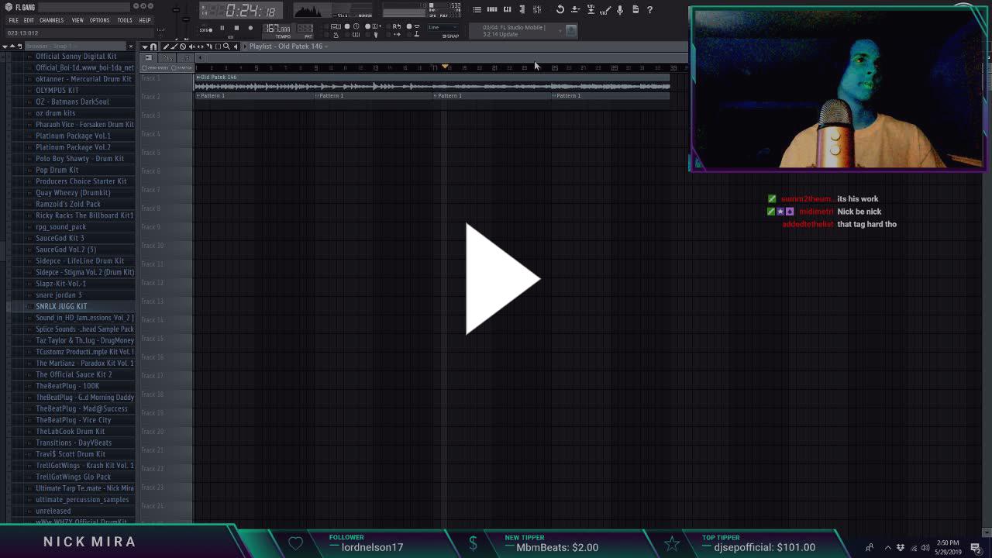
Task: Click the FL Studio Mobile news item
Action: coord(513,31)
